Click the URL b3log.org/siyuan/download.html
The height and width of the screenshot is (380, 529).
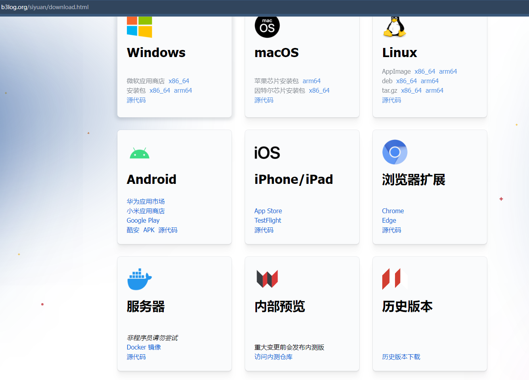click(x=45, y=7)
